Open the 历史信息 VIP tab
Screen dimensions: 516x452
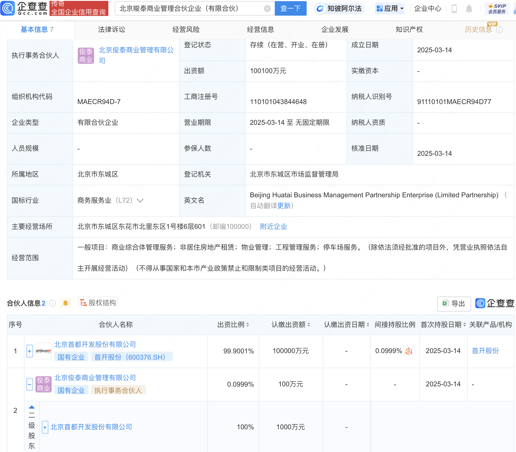click(478, 30)
